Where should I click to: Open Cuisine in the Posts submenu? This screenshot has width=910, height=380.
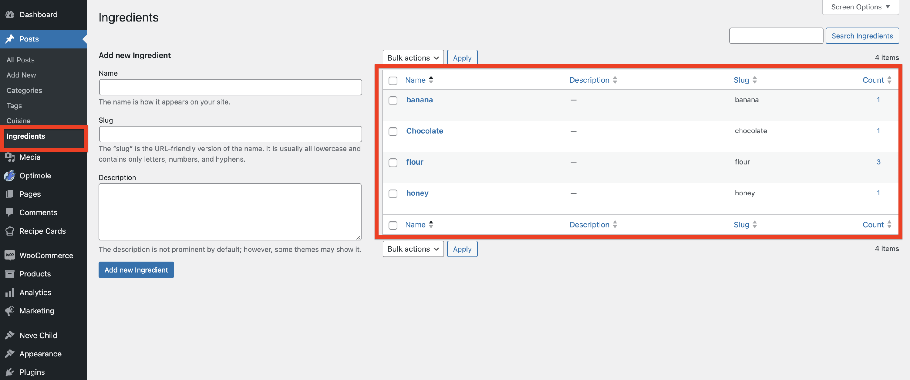pyautogui.click(x=19, y=121)
